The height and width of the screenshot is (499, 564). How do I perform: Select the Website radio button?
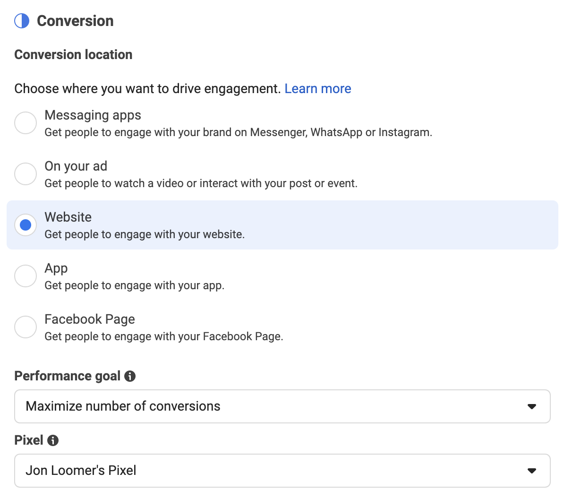tap(26, 225)
